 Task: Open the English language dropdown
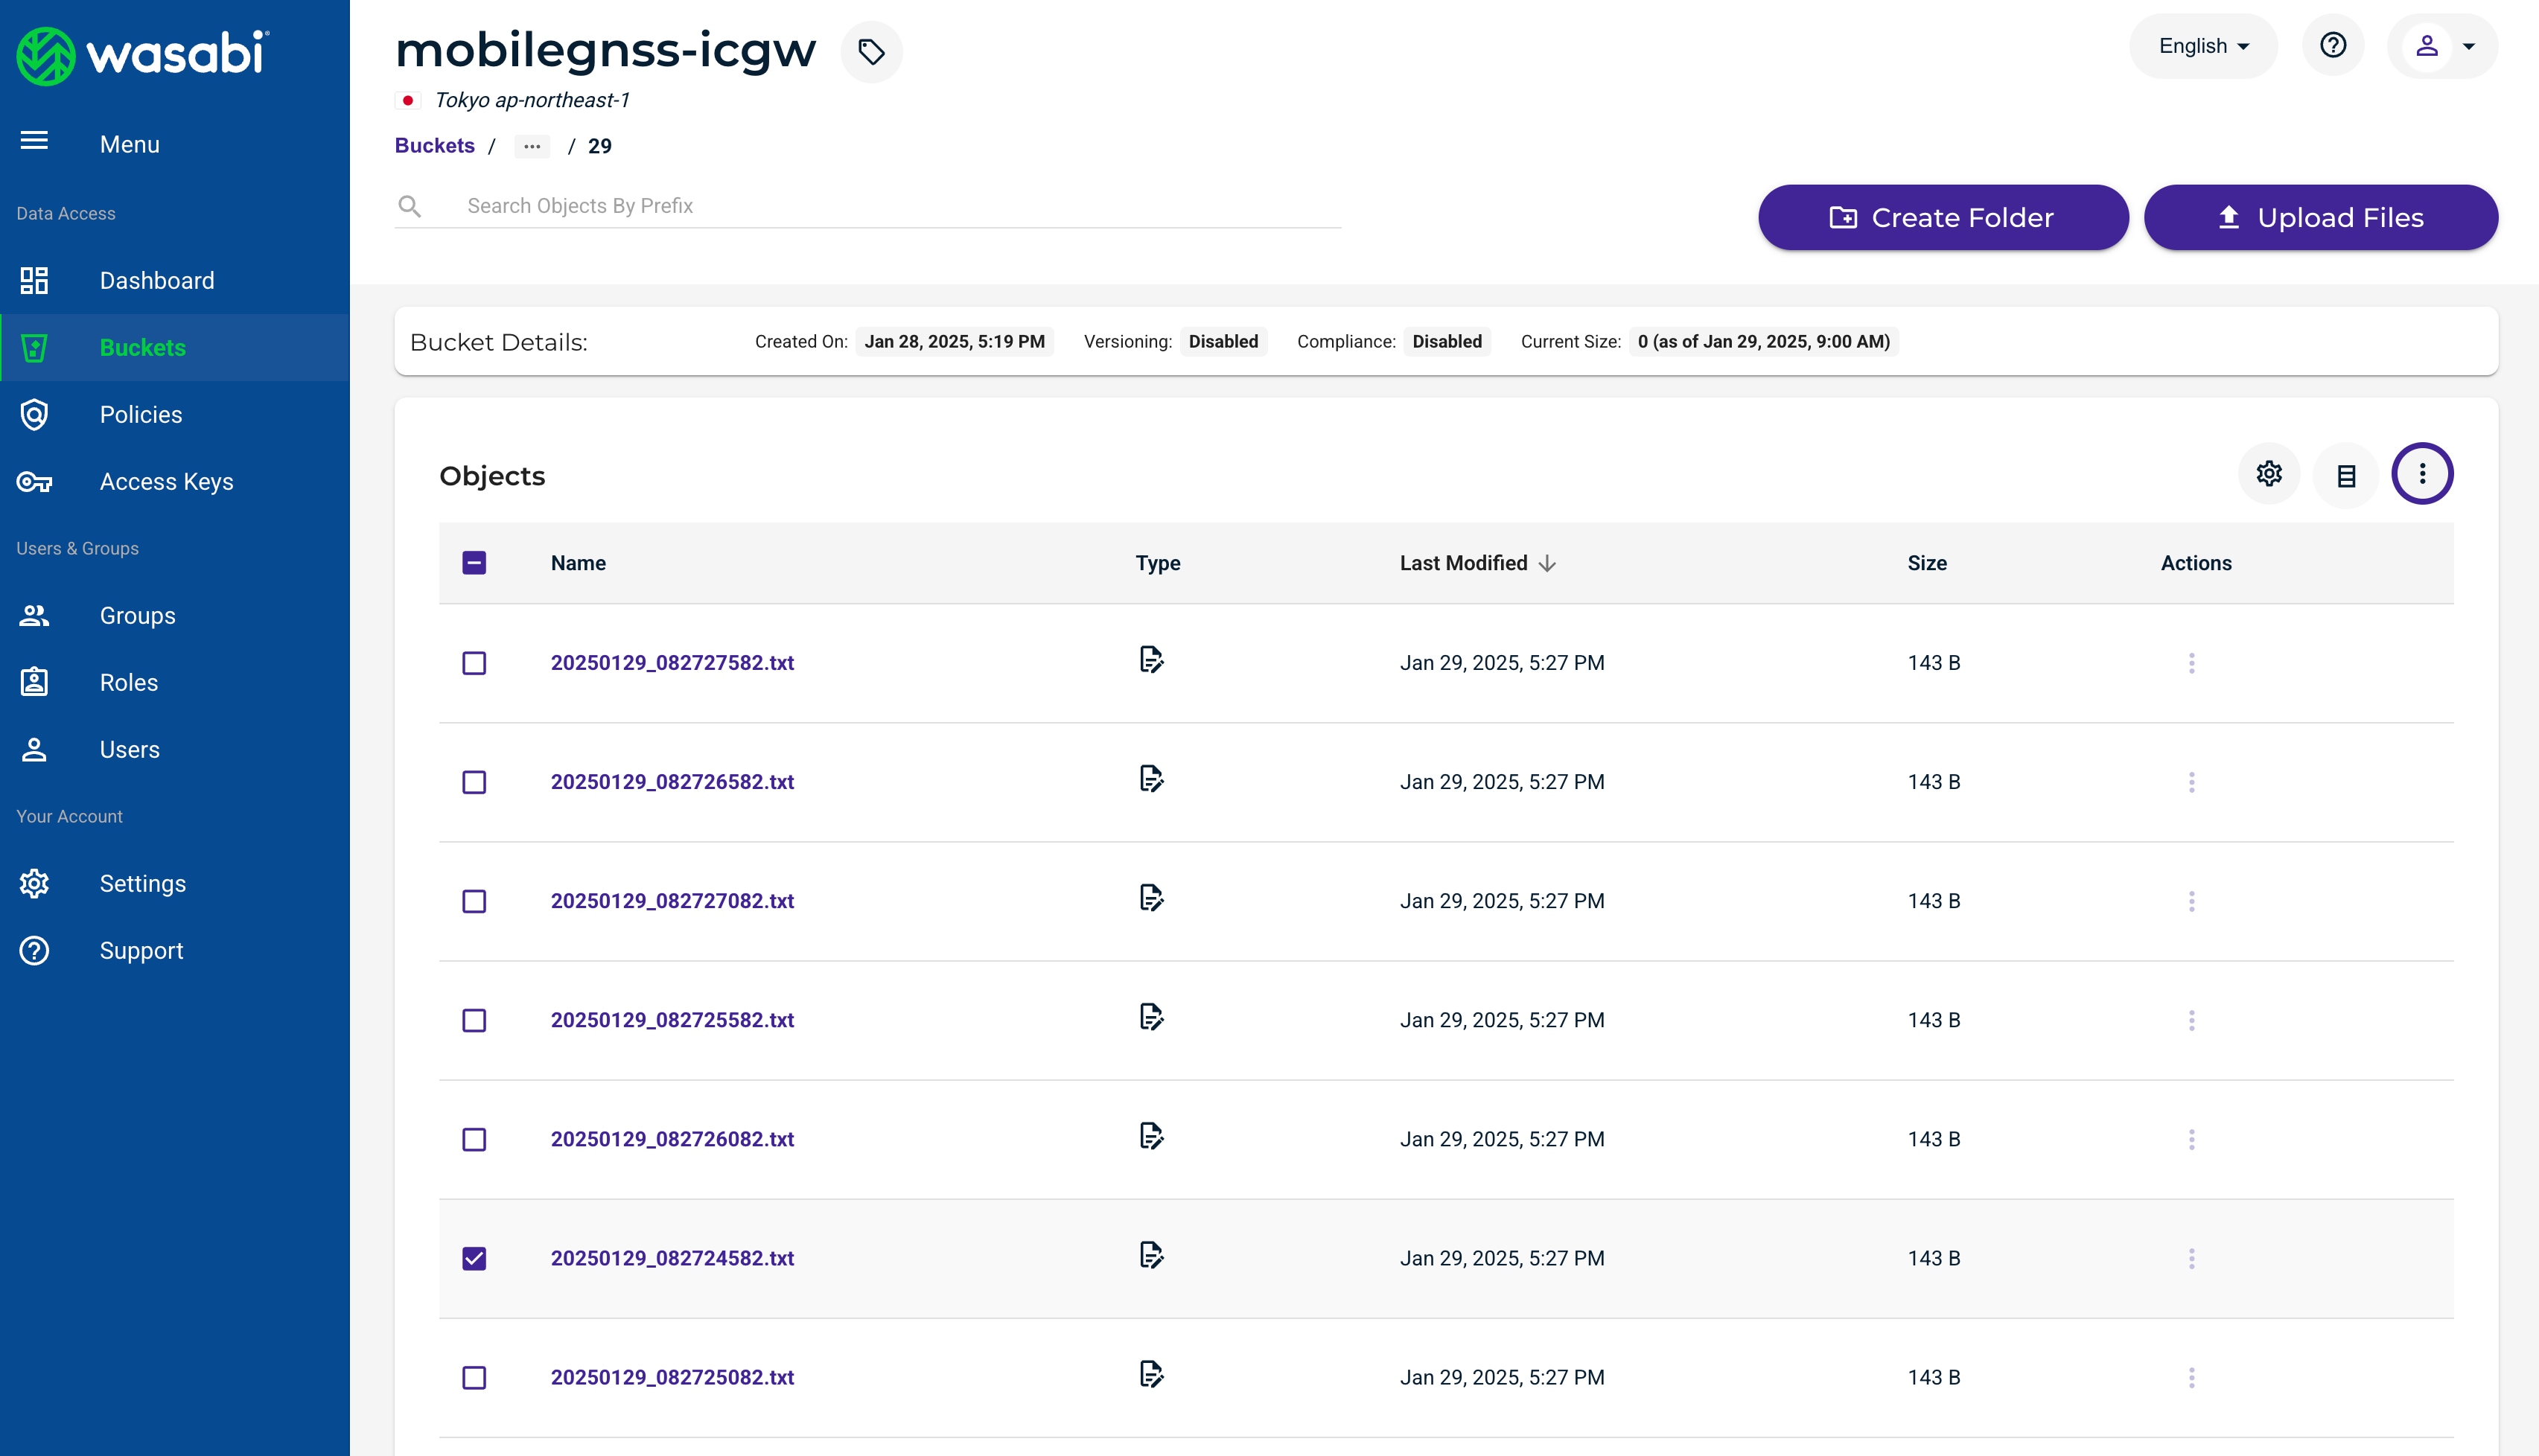pos(2203,46)
